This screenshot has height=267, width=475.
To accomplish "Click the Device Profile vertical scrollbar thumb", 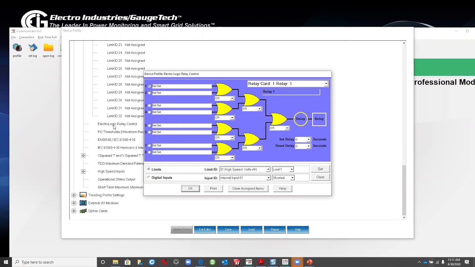I will [x=404, y=190].
